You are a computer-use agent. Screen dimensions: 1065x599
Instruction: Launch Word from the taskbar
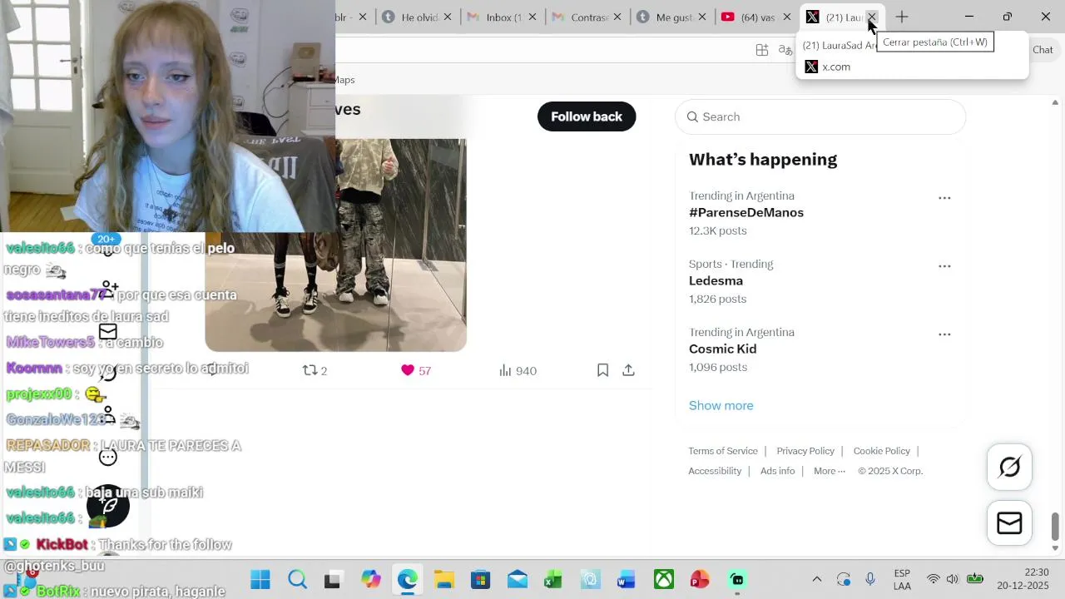[627, 580]
